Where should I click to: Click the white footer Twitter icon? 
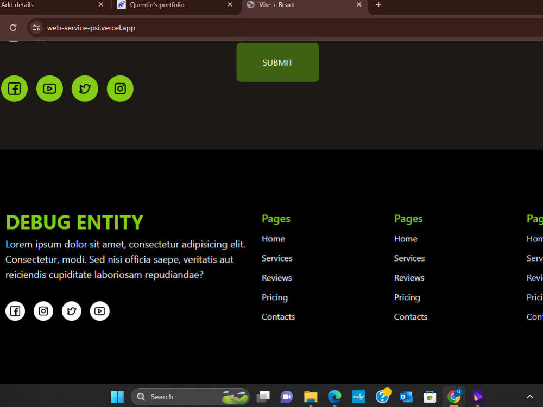(x=72, y=311)
